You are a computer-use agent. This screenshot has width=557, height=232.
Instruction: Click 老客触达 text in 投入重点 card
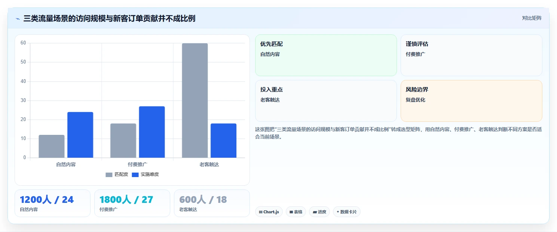[x=270, y=100]
